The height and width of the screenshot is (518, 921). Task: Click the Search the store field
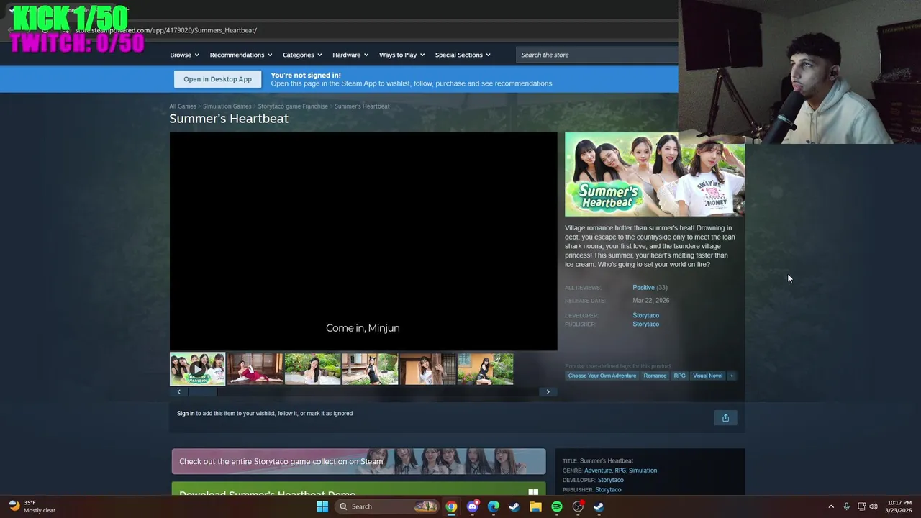click(597, 55)
